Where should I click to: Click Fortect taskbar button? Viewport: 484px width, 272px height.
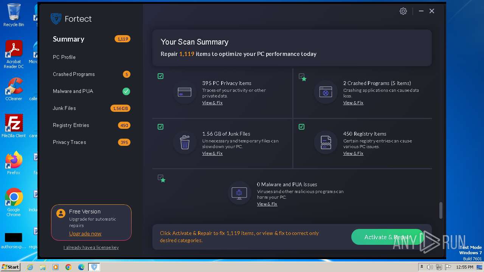coord(94,267)
